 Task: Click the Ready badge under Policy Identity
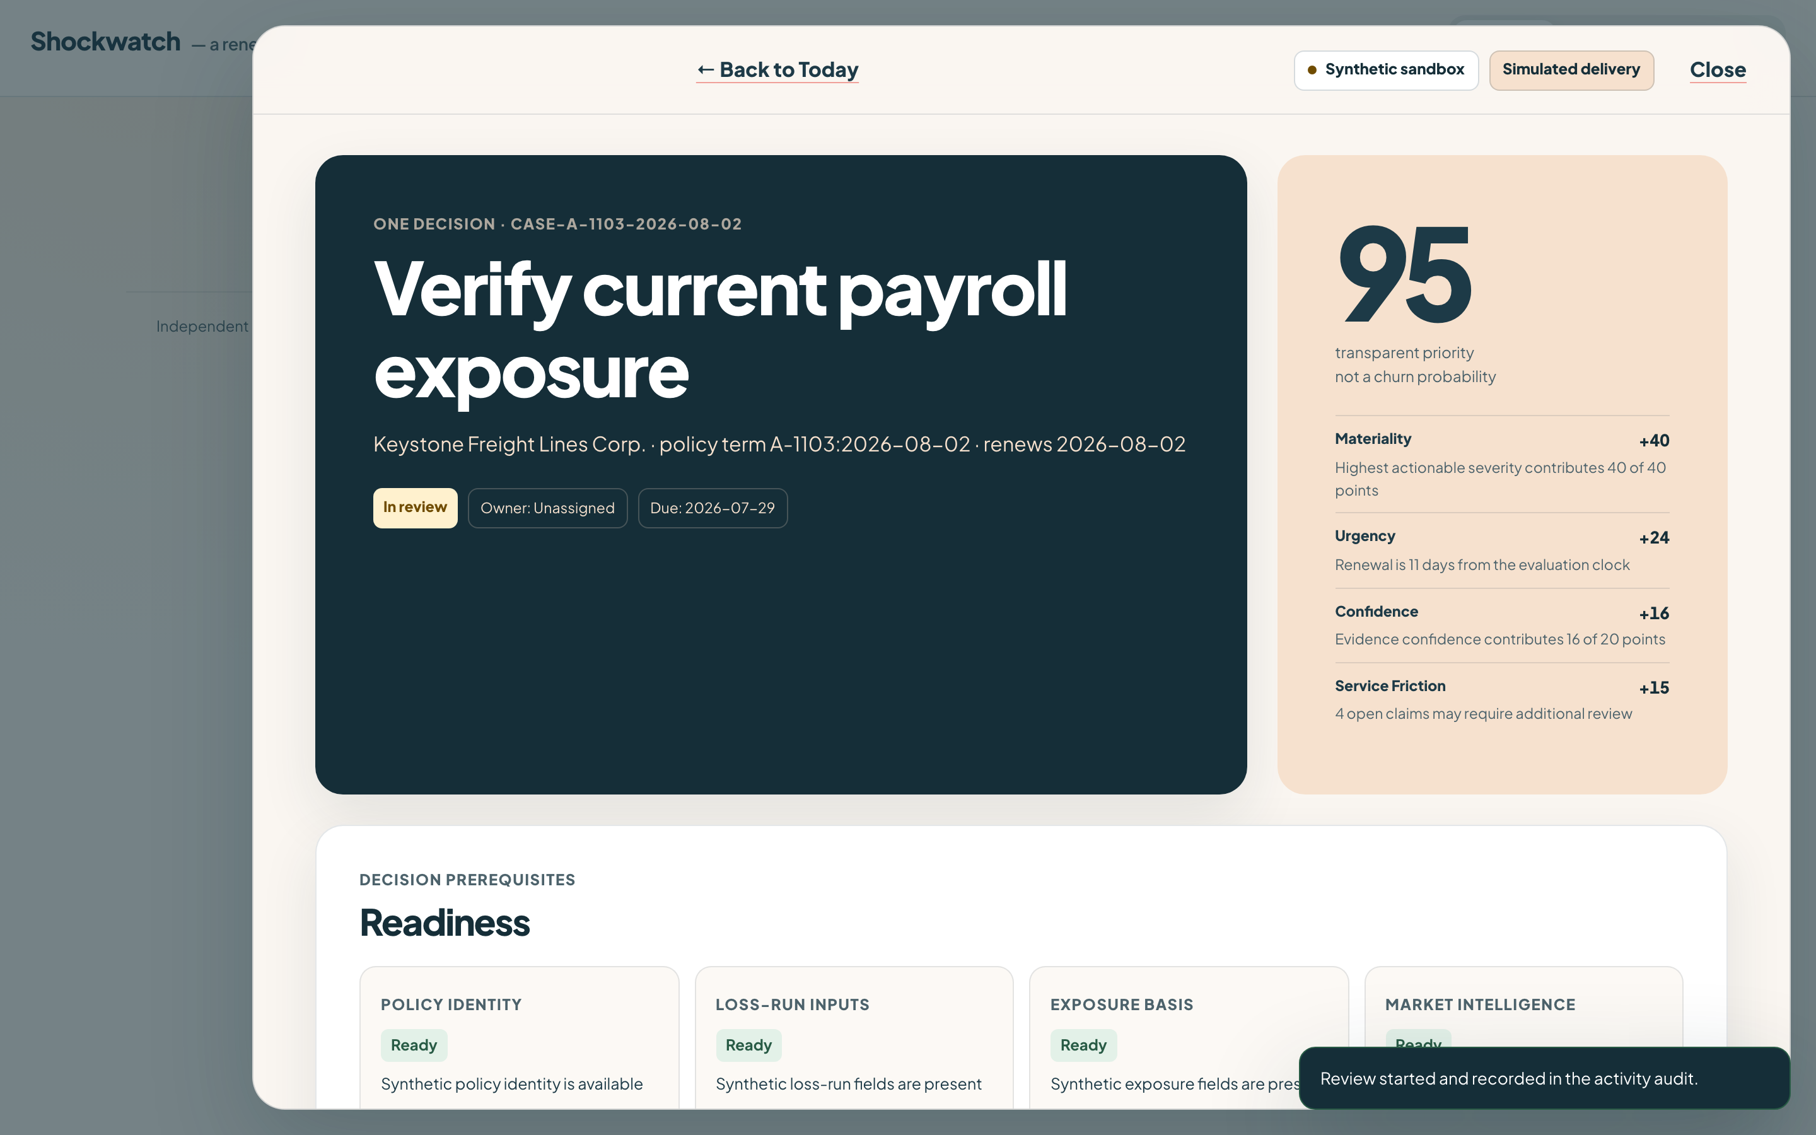[x=414, y=1045]
